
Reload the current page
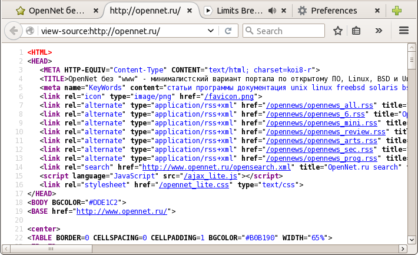pyautogui.click(x=228, y=31)
